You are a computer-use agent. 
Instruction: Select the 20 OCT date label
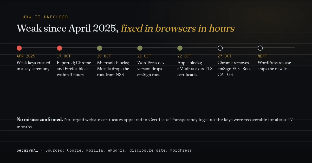tap(104, 56)
